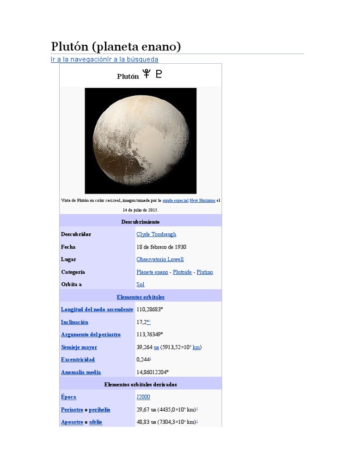Open the J2000 epoch link
The image size is (355, 473).
143,397
